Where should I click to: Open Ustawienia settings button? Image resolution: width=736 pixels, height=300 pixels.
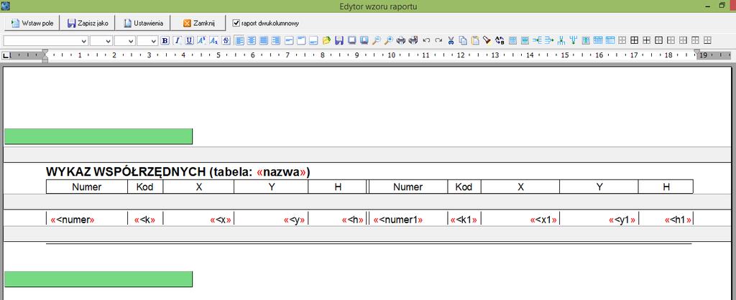(x=143, y=23)
